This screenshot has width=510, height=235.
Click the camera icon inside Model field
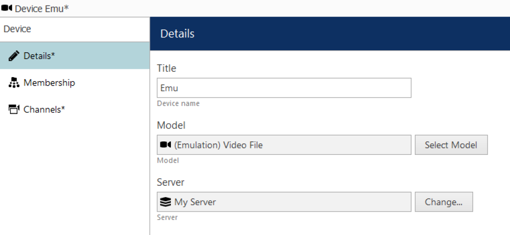pyautogui.click(x=165, y=145)
